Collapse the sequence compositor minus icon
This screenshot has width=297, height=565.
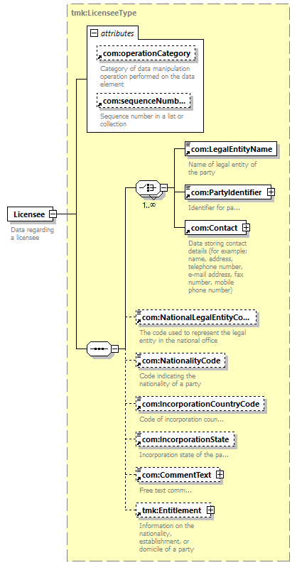point(115,349)
